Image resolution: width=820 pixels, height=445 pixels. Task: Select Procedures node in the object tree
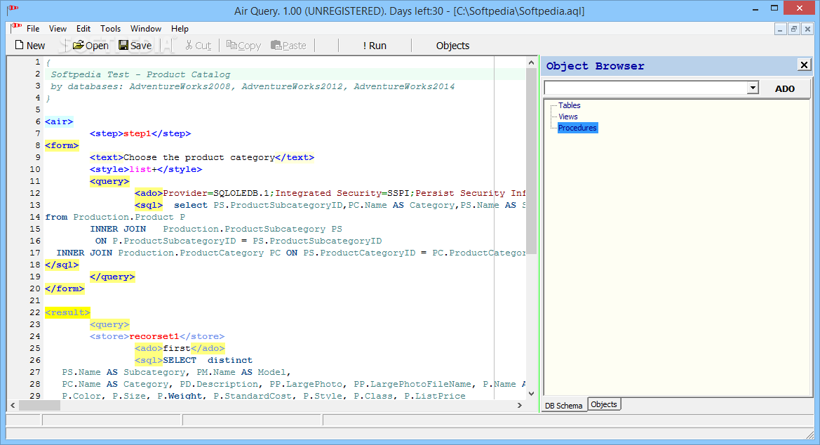577,128
